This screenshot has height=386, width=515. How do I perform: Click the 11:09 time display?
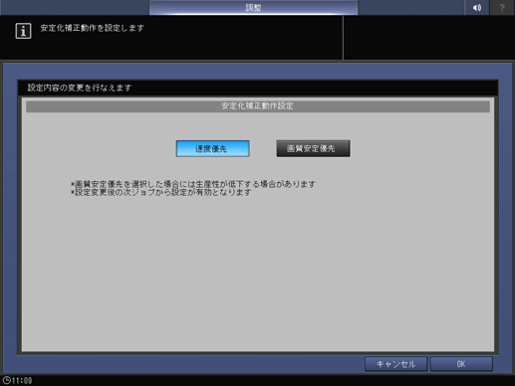pos(22,380)
